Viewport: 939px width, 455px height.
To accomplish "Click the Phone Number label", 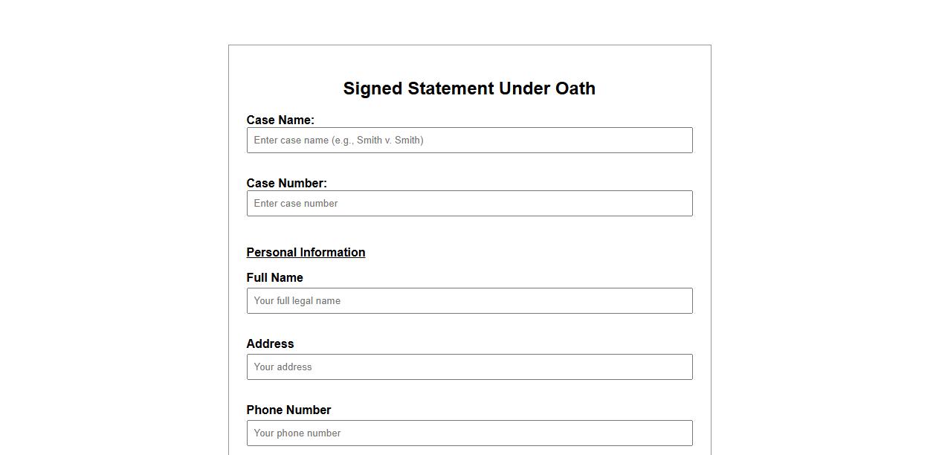I will (x=289, y=410).
